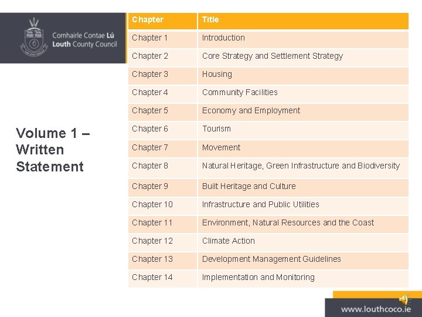The height and width of the screenshot is (317, 422).
Task: Open the www.louthcoco.ie website link
Action: pos(375,309)
